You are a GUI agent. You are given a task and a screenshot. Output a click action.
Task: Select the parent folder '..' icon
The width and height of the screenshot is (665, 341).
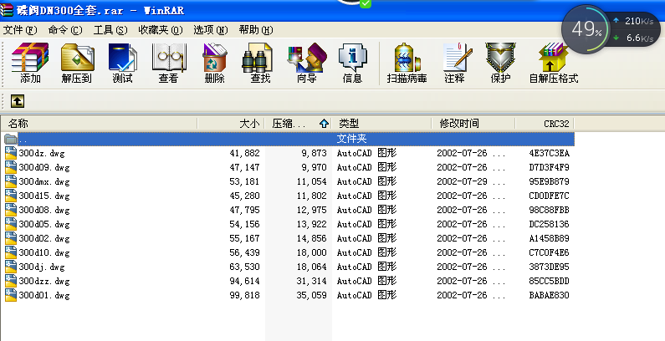pos(11,139)
